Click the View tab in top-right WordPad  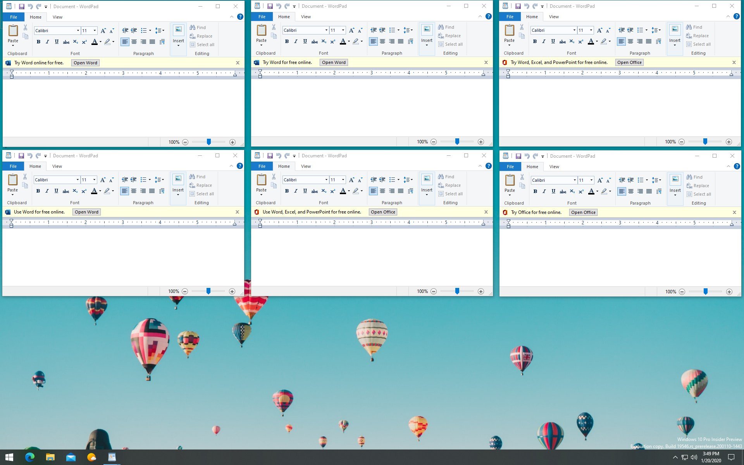point(554,17)
